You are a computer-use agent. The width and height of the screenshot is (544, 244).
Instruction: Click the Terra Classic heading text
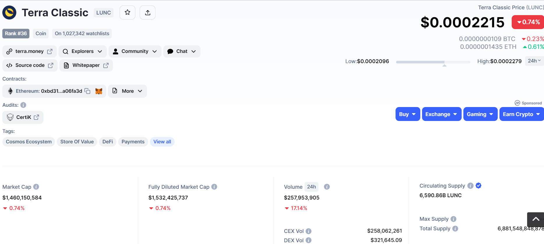tap(55, 13)
